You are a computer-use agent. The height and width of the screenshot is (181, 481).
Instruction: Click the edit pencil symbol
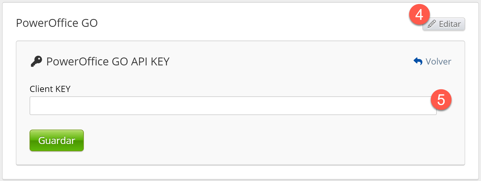(x=432, y=24)
